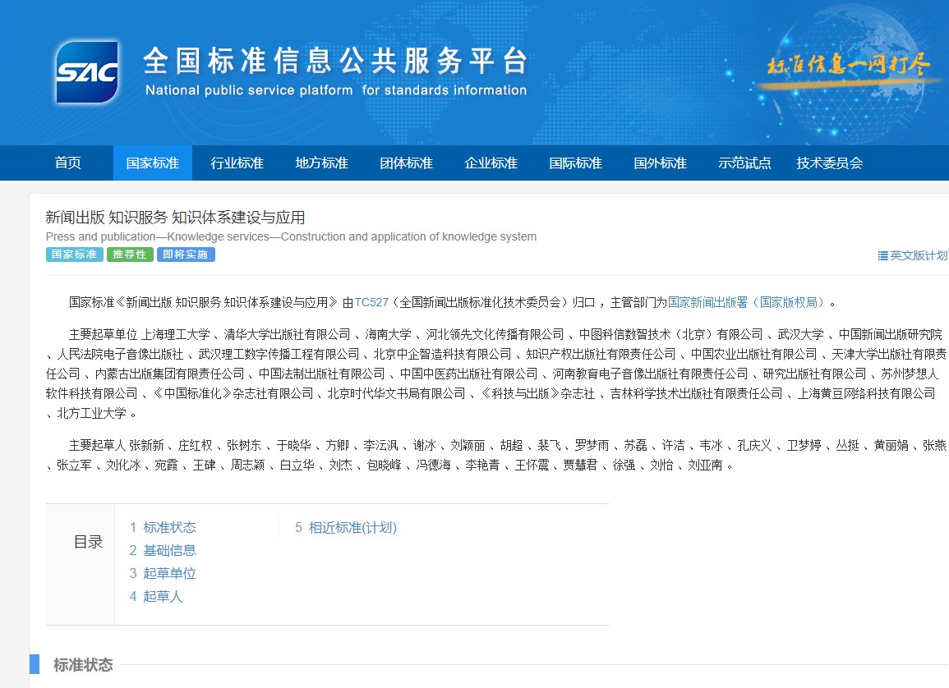
Task: Go to 地方标准 section
Action: (322, 163)
